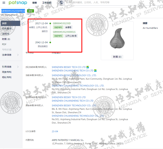
Task: Open the PDF sidebar item
Action: pos(4,44)
